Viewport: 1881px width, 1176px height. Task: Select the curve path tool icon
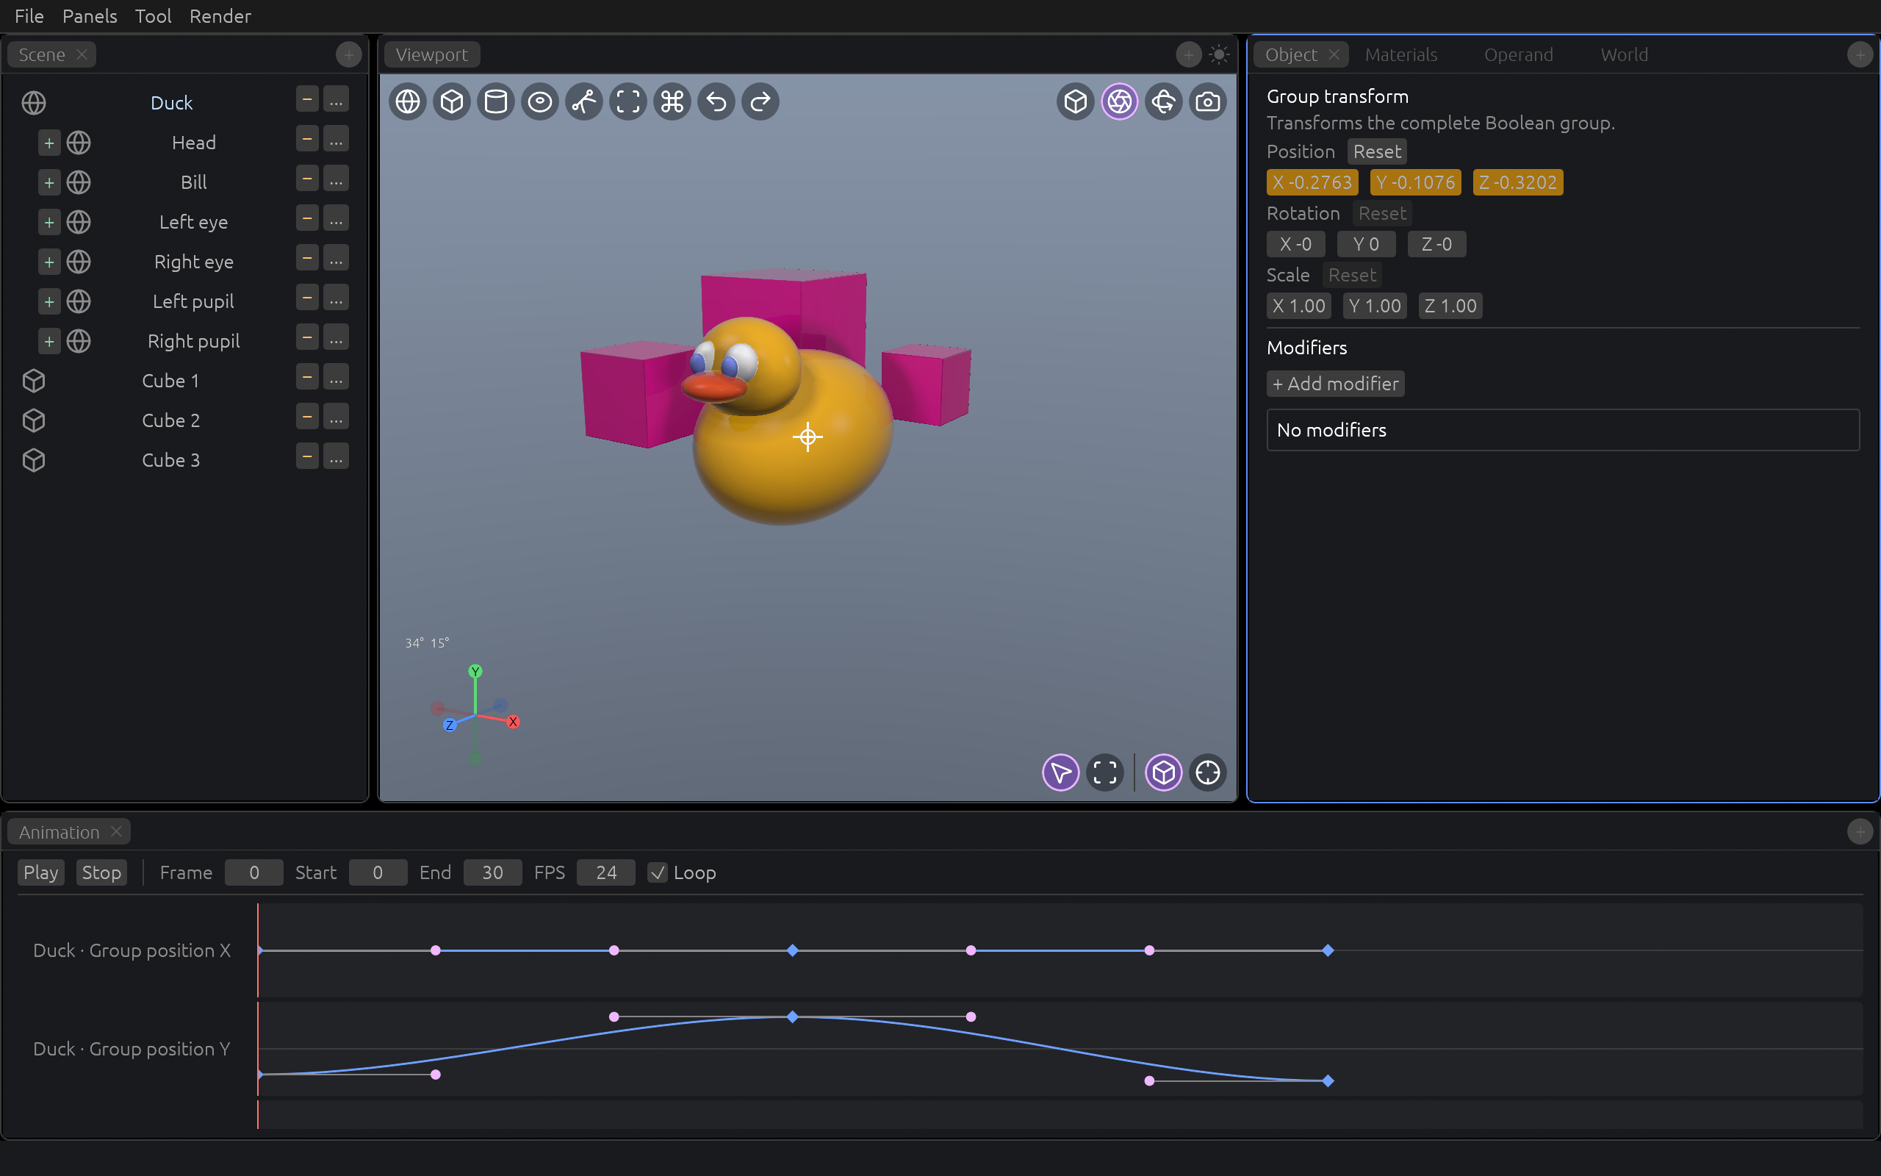pyautogui.click(x=583, y=101)
